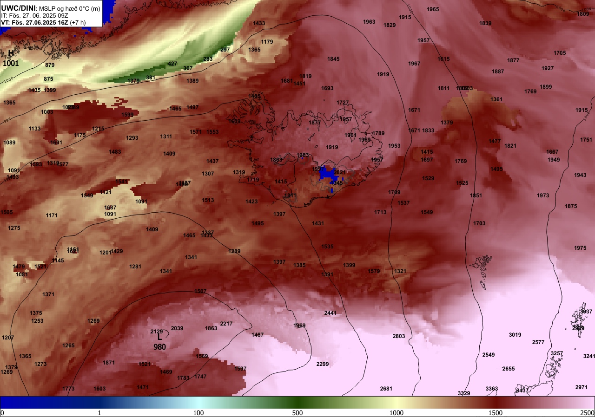Click the map value 1437
Image resolution: width=595 pixels, height=417 pixels.
(212, 161)
